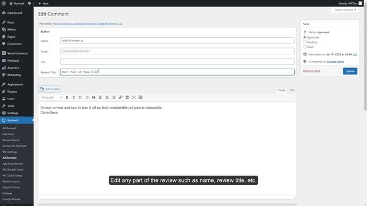367x206 pixels.
Task: Click Edit next to submitted date
Action: tap(355, 54)
